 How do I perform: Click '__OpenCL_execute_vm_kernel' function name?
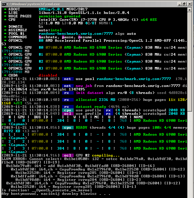[62, 190]
